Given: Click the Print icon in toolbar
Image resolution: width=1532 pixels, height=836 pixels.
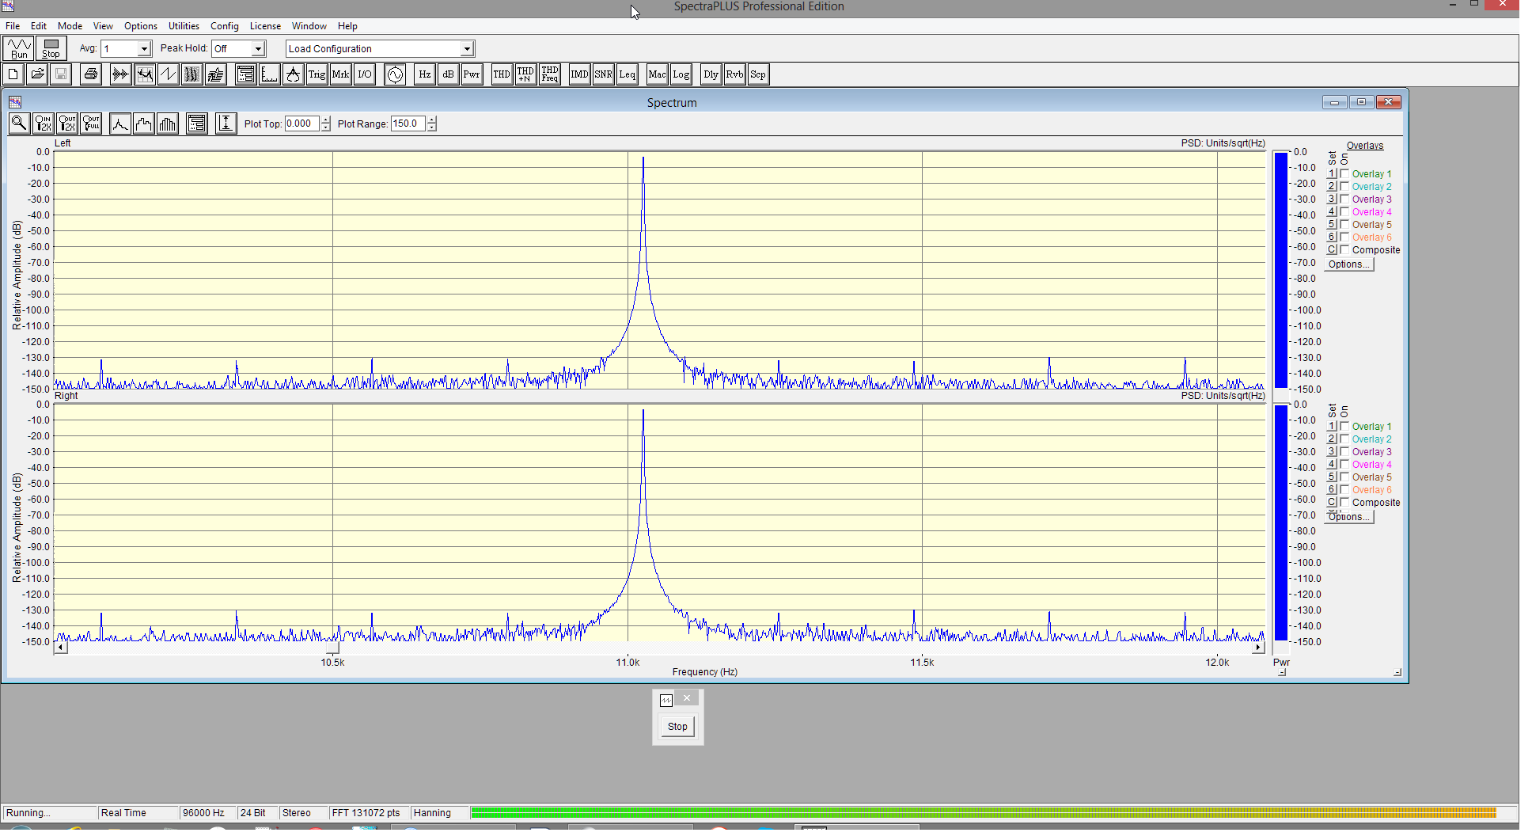Looking at the screenshot, I should [x=91, y=74].
